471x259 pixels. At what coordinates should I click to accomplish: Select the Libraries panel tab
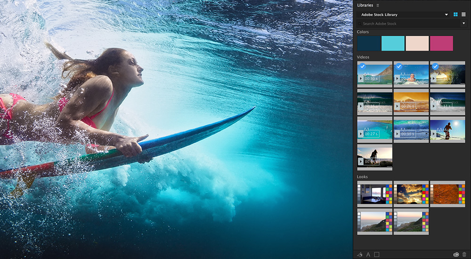365,5
